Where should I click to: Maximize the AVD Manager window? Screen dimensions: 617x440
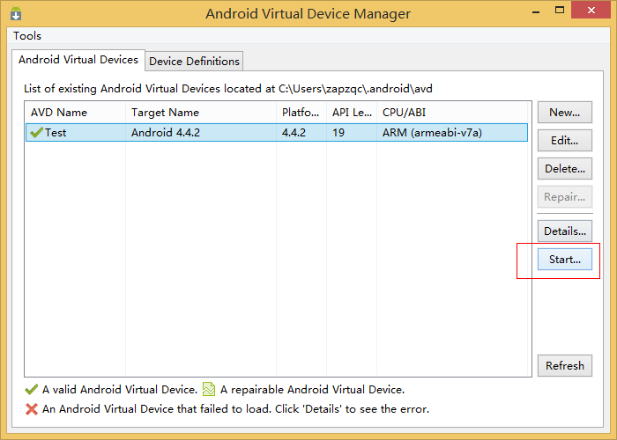coord(560,11)
